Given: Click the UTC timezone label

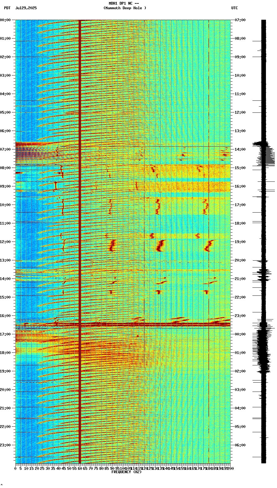Looking at the screenshot, I should (x=235, y=8).
